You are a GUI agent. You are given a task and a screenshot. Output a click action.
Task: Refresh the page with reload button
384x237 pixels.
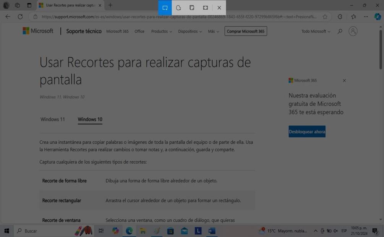tap(20, 17)
